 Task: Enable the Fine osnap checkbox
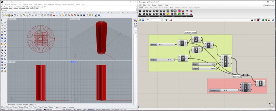(2, 107)
